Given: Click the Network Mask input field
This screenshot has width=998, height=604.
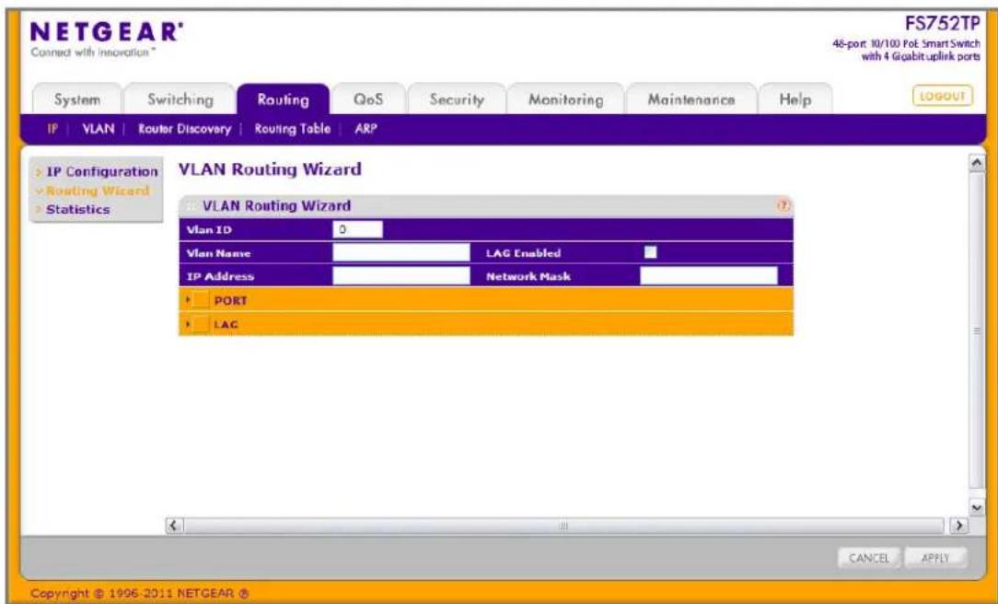Looking at the screenshot, I should (x=708, y=275).
